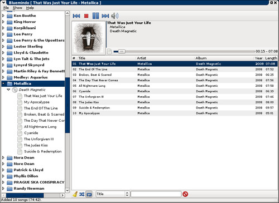Skip to the next track
The image size is (279, 203).
105,16
